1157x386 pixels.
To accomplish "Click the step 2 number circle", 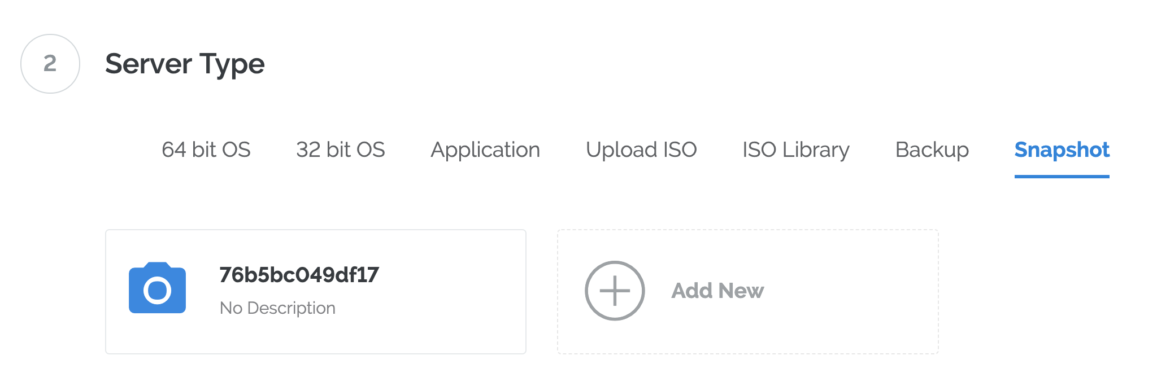I will (50, 64).
